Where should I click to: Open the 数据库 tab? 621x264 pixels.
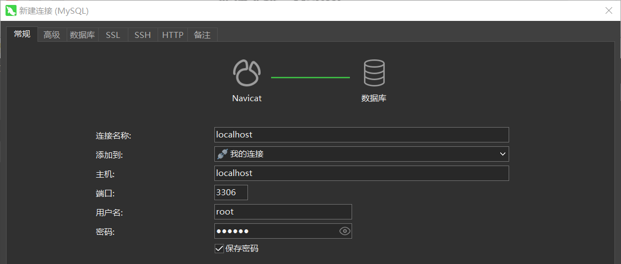click(83, 35)
